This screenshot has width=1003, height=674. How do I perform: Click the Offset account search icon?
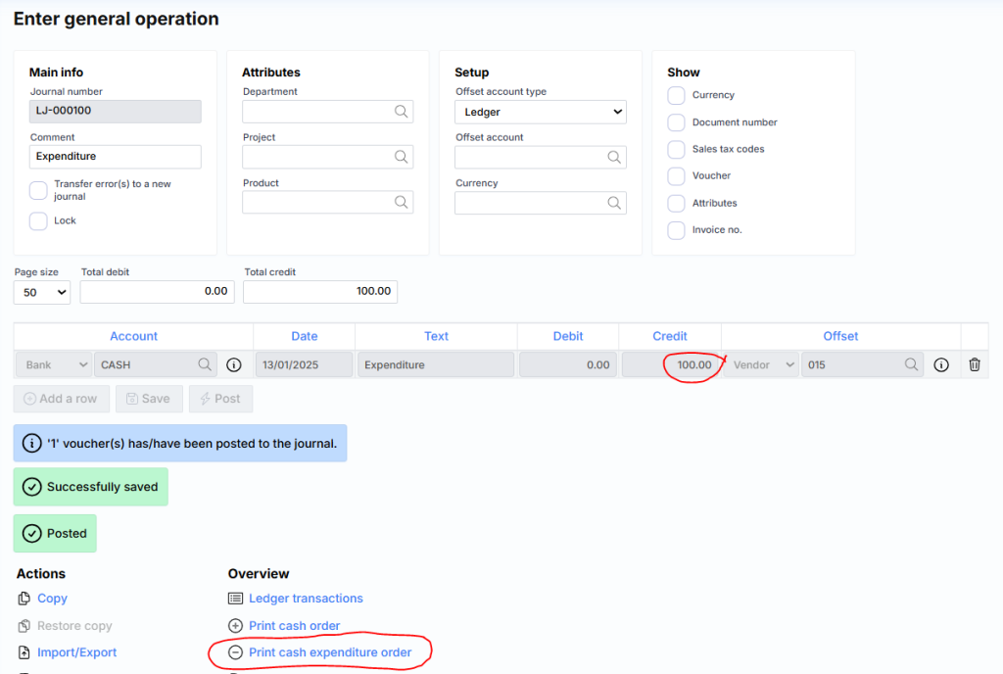pos(614,157)
